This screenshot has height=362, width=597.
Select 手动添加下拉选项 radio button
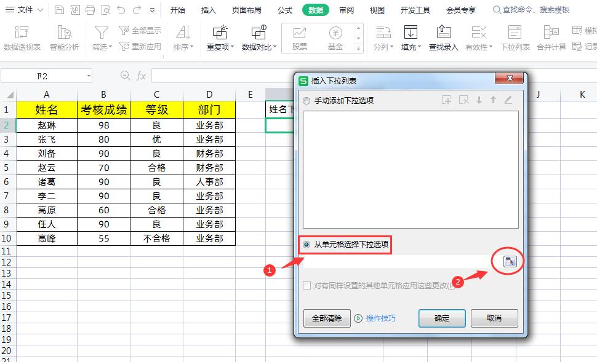pyautogui.click(x=307, y=101)
